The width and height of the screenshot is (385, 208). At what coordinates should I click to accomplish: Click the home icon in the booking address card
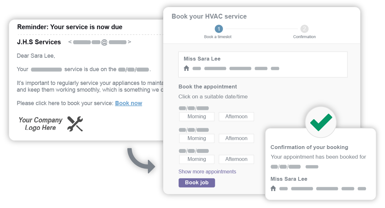click(186, 68)
